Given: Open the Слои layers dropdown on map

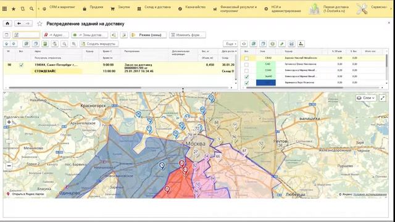Looking at the screenshot, I should pos(366,98).
